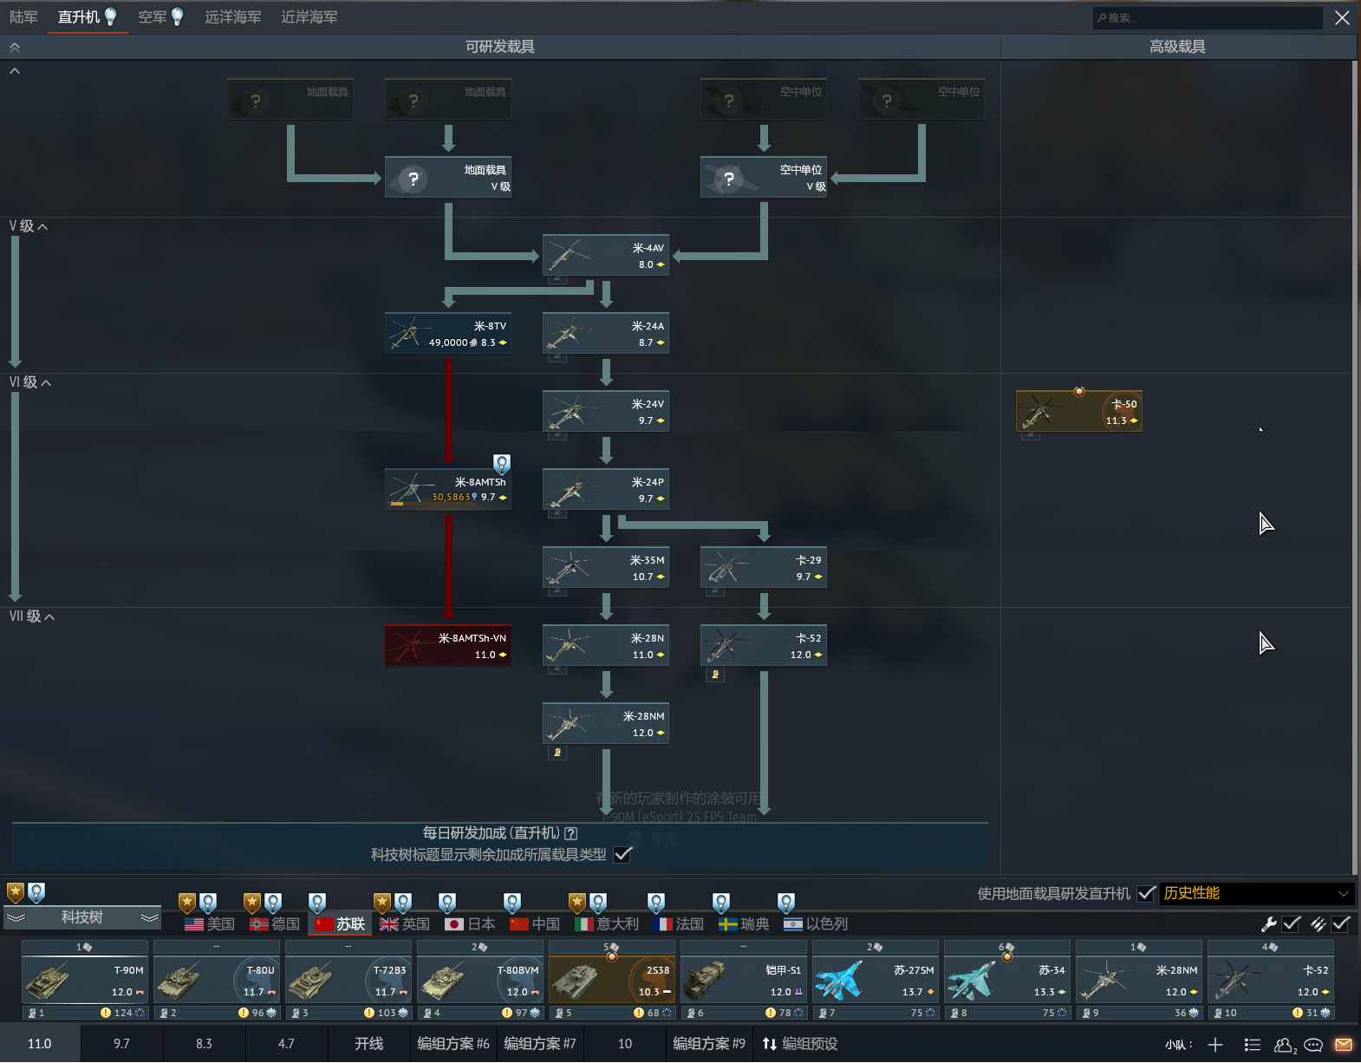Click the 高级载具 column header

(x=1177, y=47)
